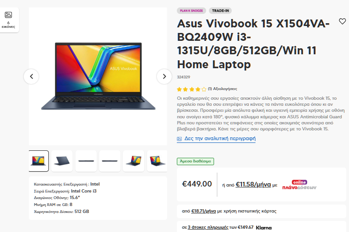This screenshot has height=232, width=349.
Task: Add laptop to wishlist with heart icon
Action: (342, 21)
